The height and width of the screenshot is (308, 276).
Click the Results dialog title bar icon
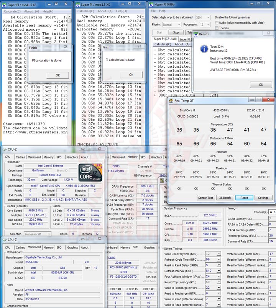[195, 34]
